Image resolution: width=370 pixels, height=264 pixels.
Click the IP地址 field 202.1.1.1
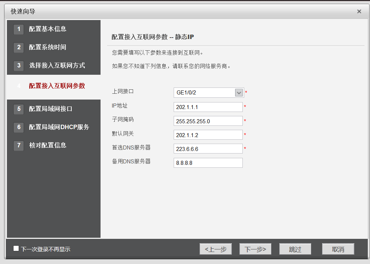pyautogui.click(x=208, y=107)
